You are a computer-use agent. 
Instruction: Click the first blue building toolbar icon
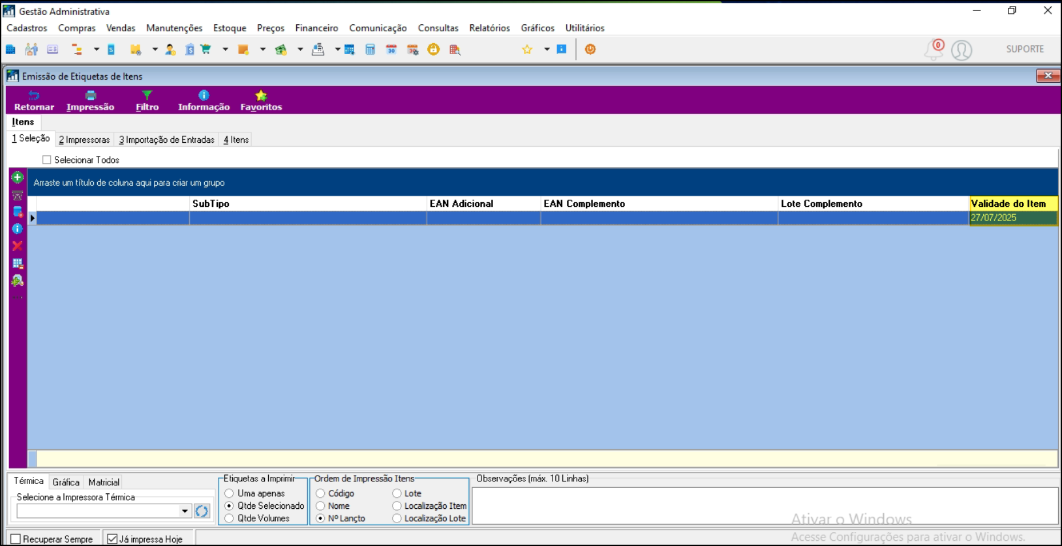coord(10,50)
